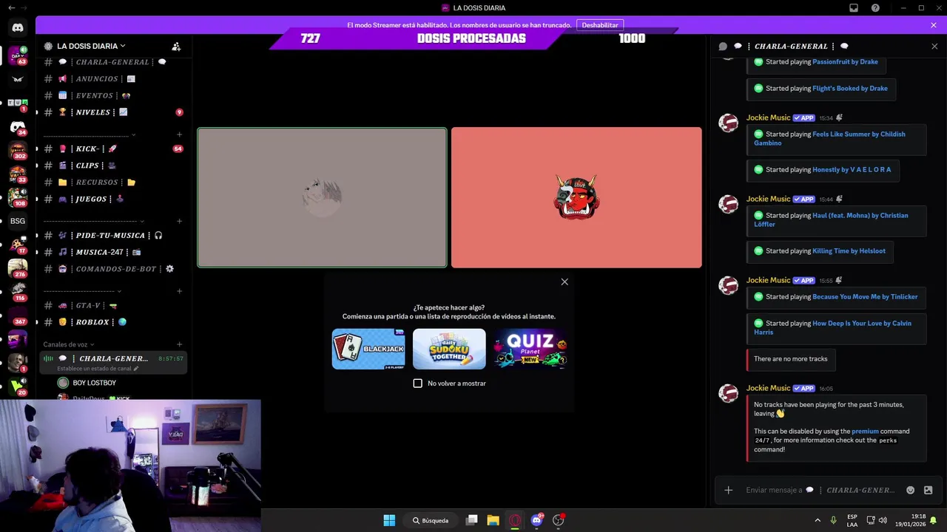Click the plus attach button in message box
The height and width of the screenshot is (532, 947).
pyautogui.click(x=729, y=490)
